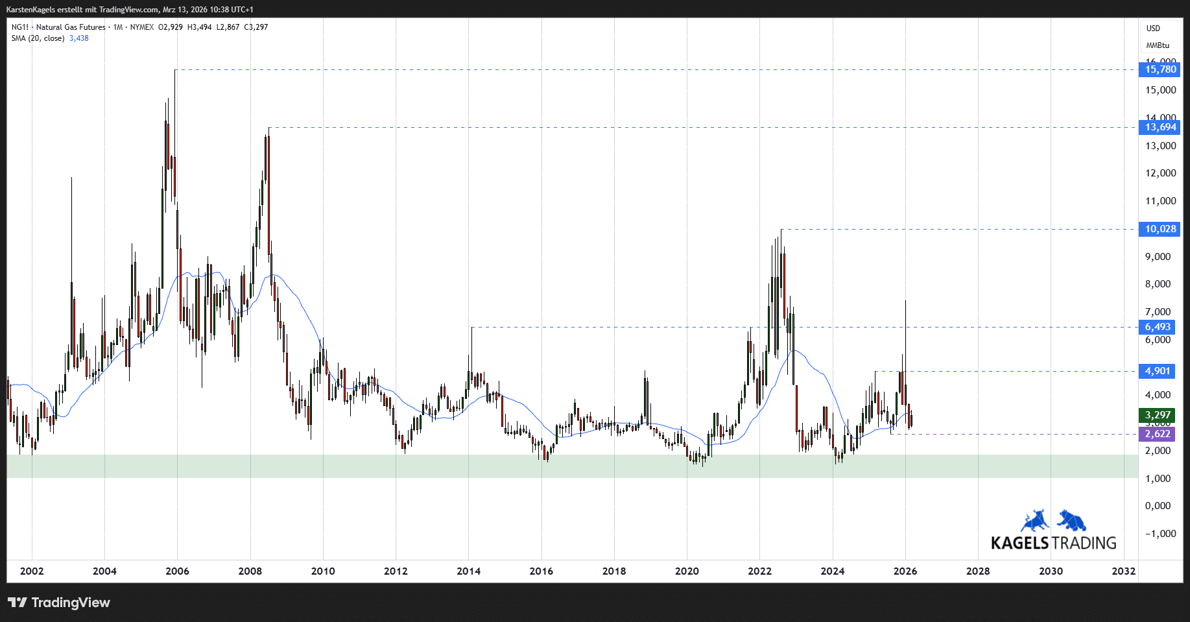
Task: Select the purple 2,622 price label
Action: (1158, 434)
